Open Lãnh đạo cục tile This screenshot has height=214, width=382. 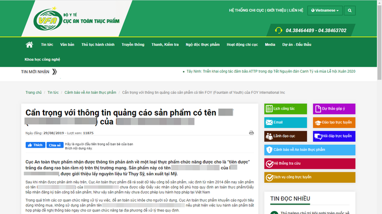286,136
